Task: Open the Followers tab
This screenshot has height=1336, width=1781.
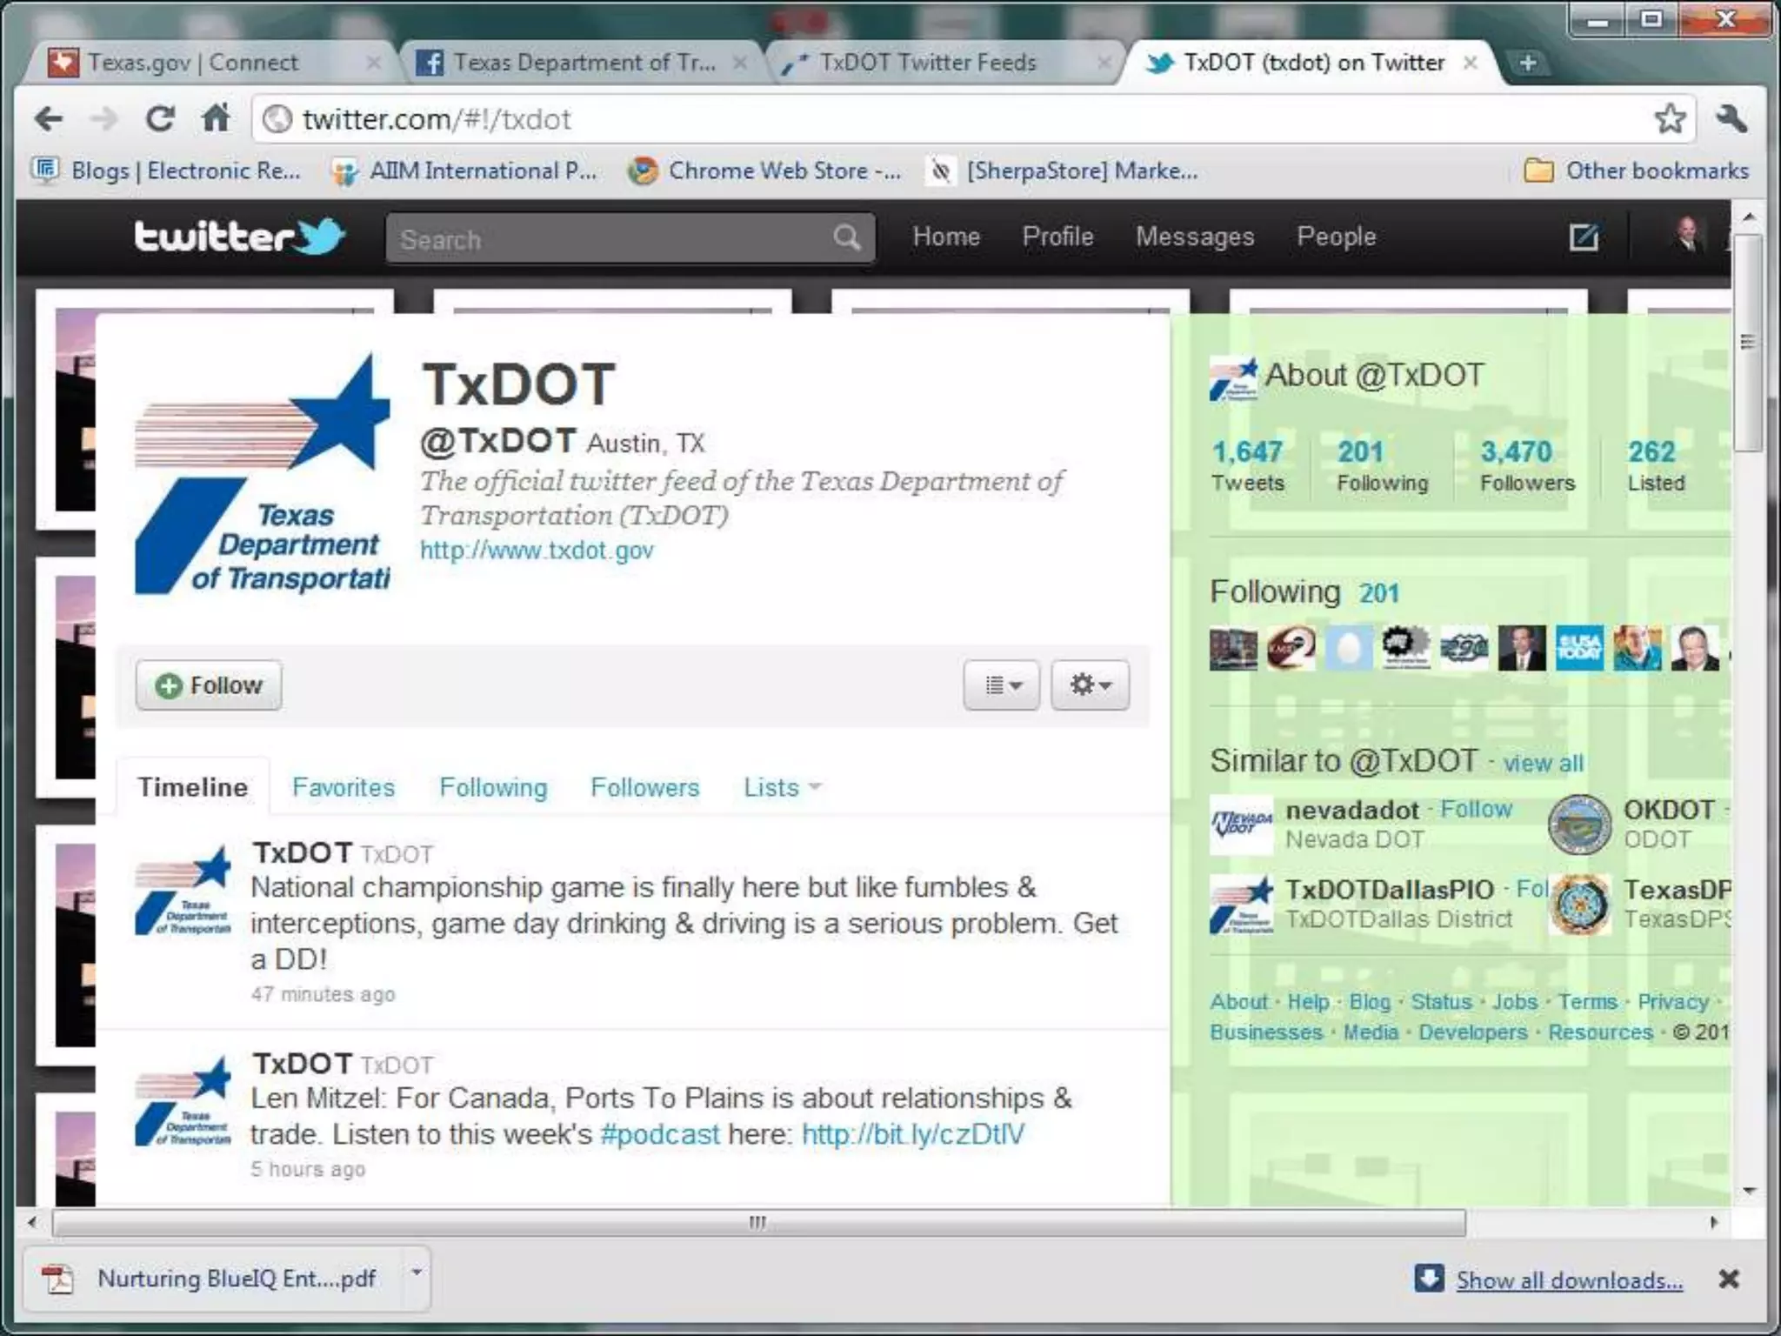Action: 644,787
